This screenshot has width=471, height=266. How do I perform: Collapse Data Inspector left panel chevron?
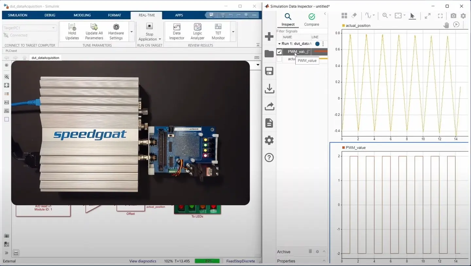coord(325,14)
